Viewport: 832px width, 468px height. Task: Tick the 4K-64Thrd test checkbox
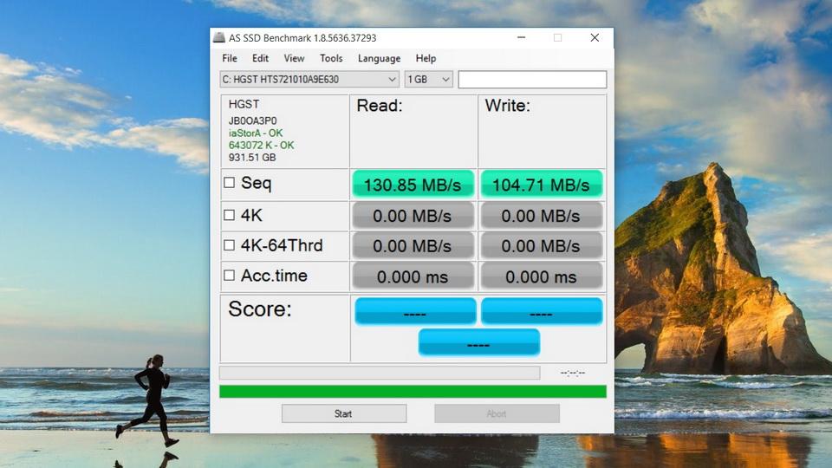point(229,245)
